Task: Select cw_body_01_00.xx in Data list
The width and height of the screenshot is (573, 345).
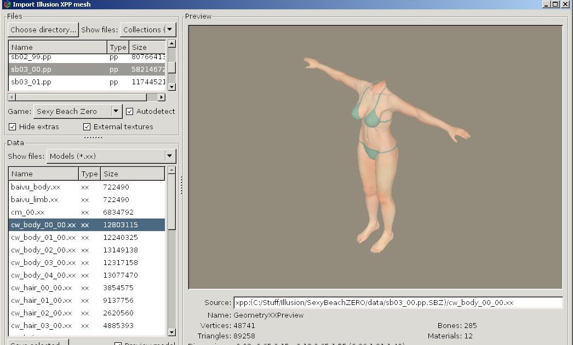Action: coord(87,237)
